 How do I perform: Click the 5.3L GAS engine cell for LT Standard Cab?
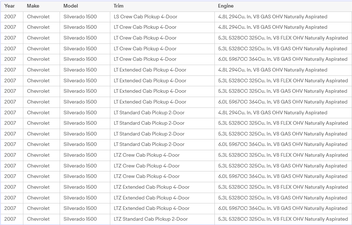point(283,134)
